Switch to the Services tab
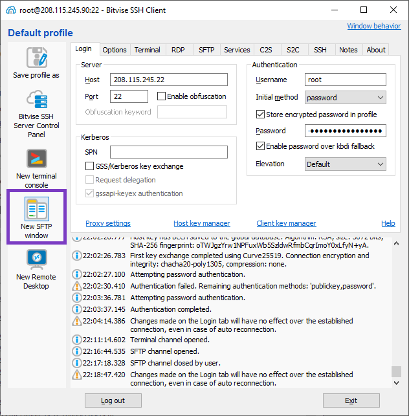This screenshot has height=416, width=409. [x=237, y=50]
